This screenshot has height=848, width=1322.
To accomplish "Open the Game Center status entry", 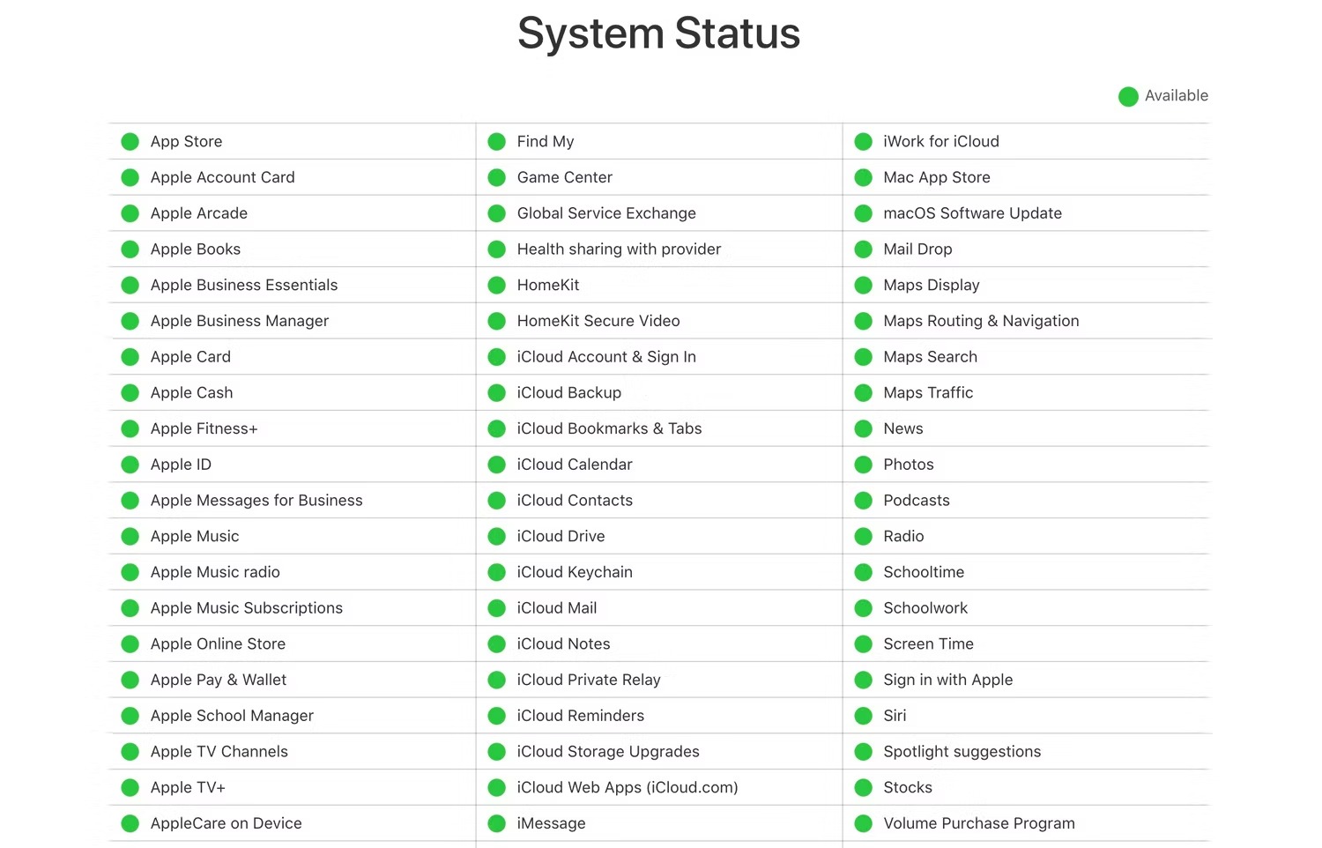I will 564,178.
